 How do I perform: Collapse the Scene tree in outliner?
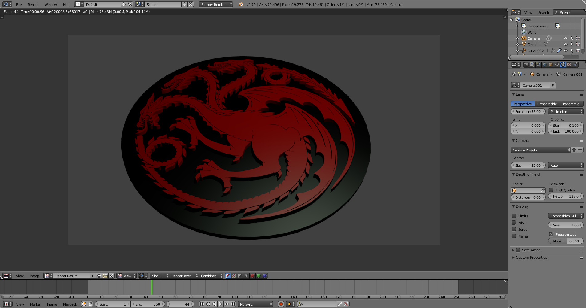point(512,20)
